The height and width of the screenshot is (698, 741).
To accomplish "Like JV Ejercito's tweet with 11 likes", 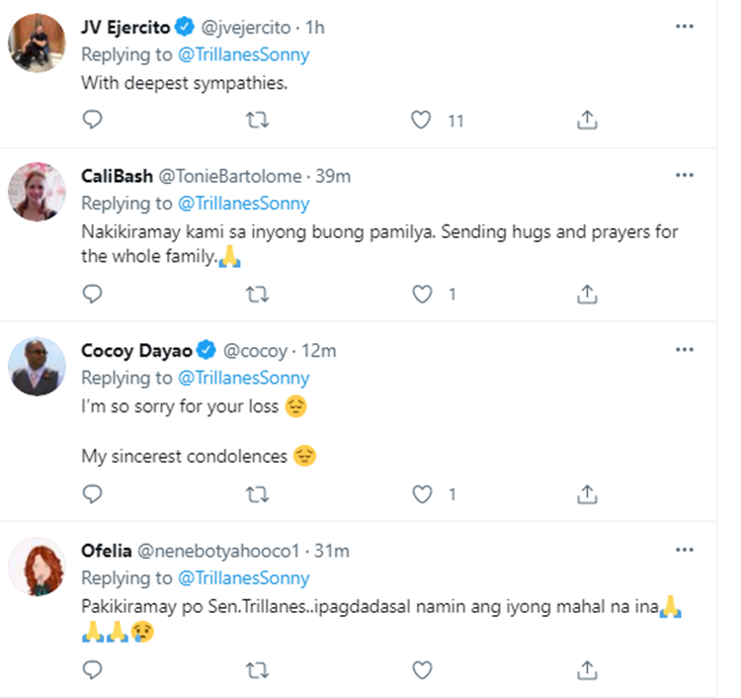I will [x=422, y=120].
